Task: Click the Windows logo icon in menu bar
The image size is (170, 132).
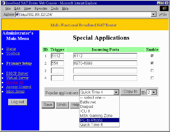Action: pyautogui.click(x=163, y=8)
